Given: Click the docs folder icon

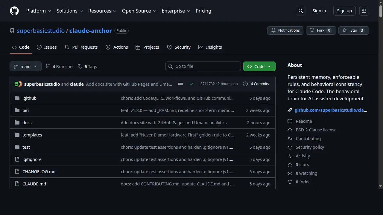Looking at the screenshot, I should point(17,123).
